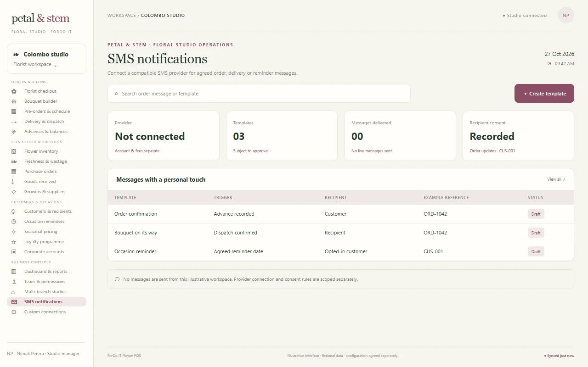Click the Loyalty programme star icon
Screen dimensions: 588x367
[x=14, y=242]
